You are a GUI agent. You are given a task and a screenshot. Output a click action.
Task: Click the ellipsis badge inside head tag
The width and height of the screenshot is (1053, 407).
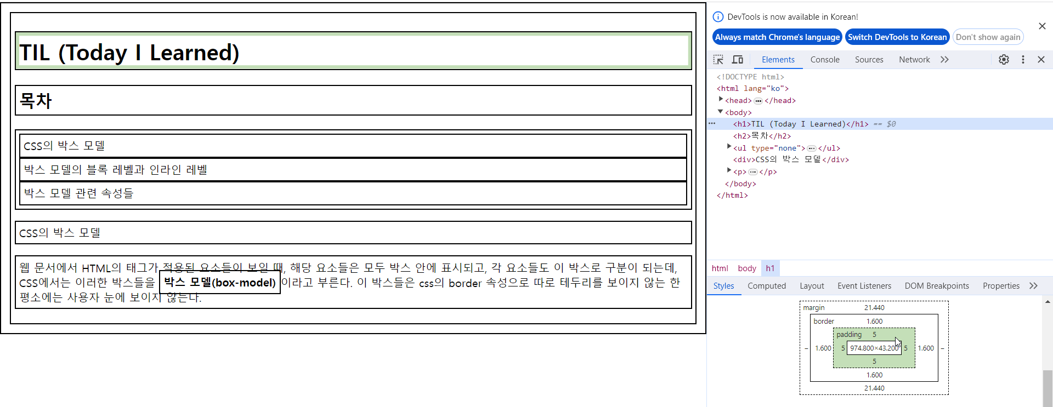click(x=758, y=101)
